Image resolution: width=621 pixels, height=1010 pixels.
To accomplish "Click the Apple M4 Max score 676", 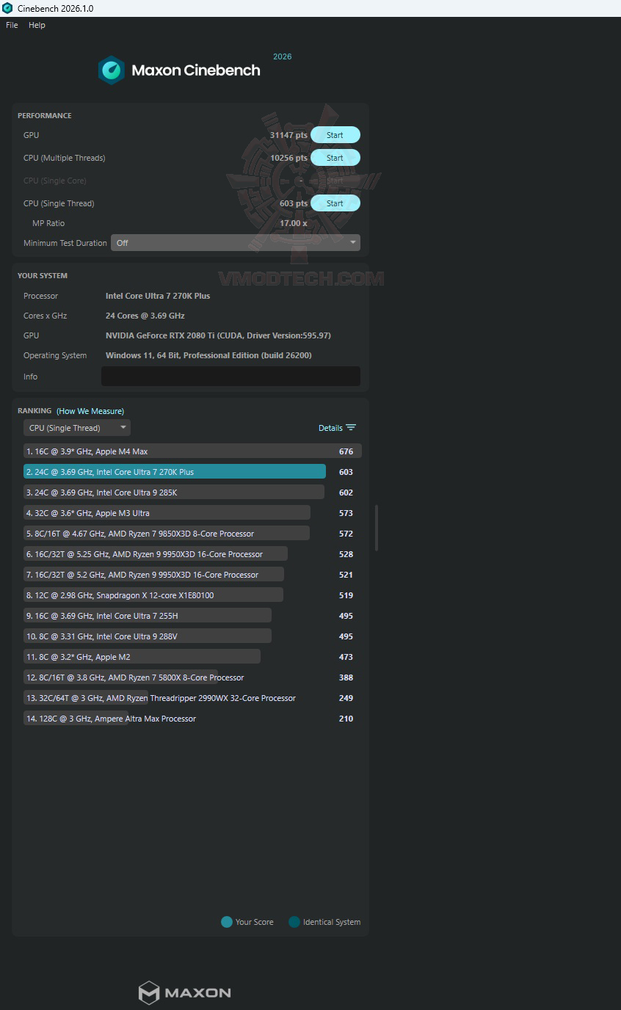I will coord(346,451).
